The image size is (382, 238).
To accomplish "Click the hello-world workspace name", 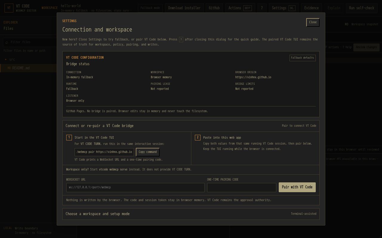I will (x=71, y=6).
